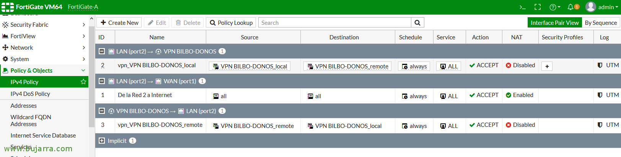
Task: Switch to By Sequence view
Action: (x=601, y=23)
